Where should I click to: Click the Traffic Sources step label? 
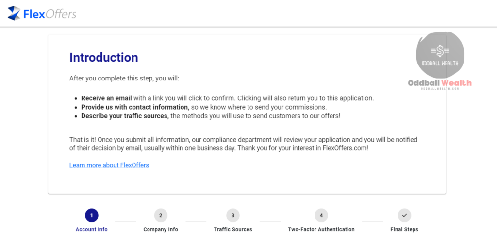(x=233, y=229)
